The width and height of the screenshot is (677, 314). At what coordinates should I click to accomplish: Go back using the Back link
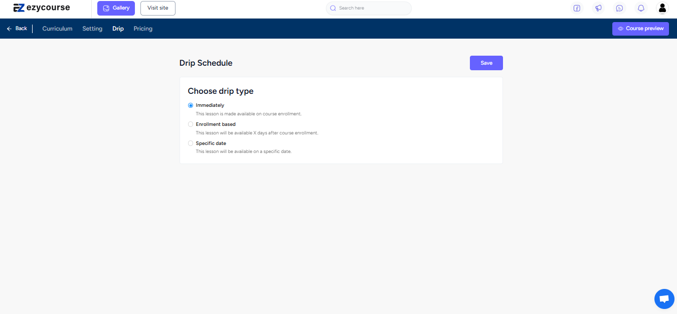click(x=17, y=29)
